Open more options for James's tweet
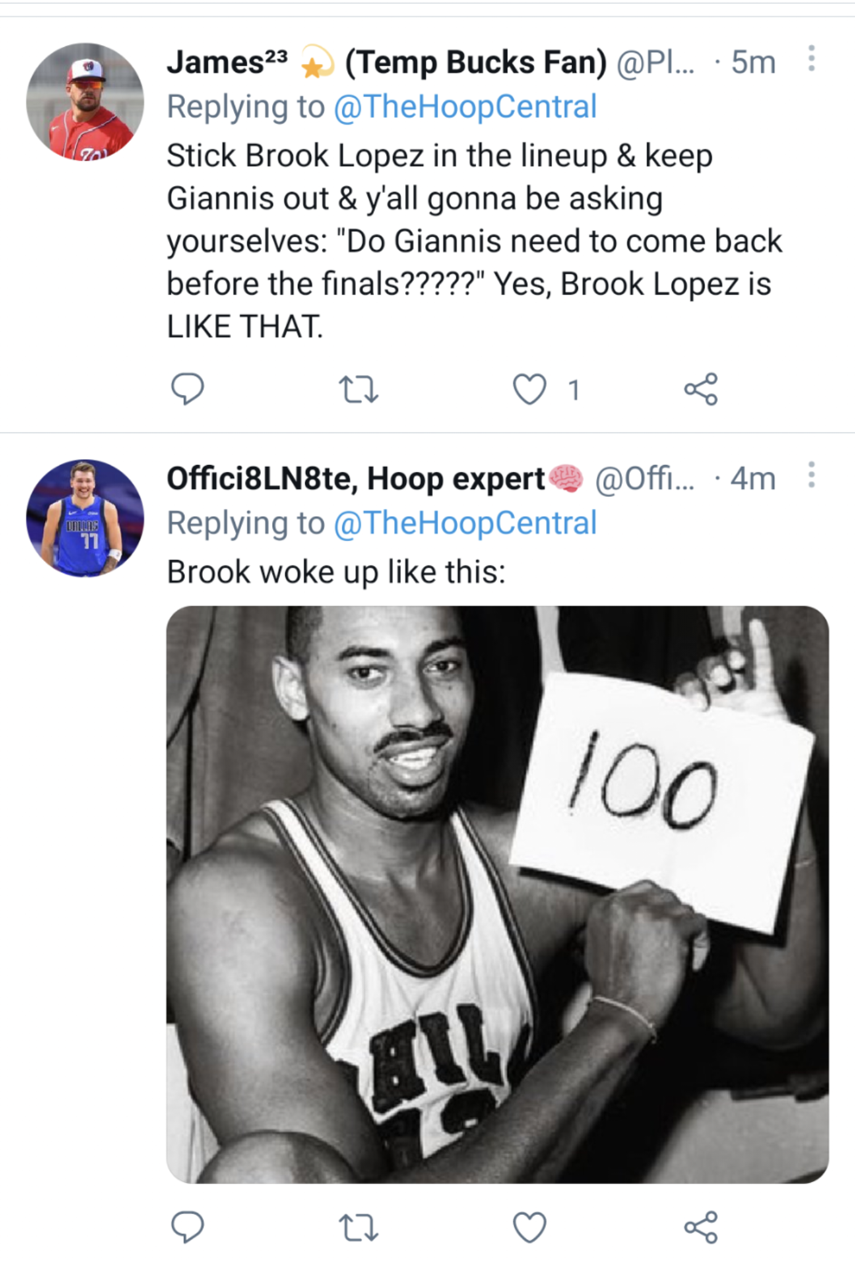Viewport: 855px width, 1263px height. [811, 59]
